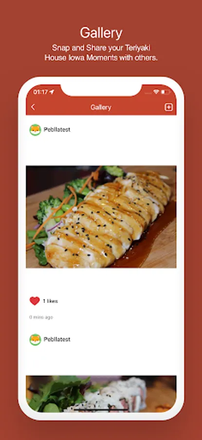Tap the large Gallery heading text
Image resolution: width=202 pixels, height=440 pixels.
click(101, 33)
